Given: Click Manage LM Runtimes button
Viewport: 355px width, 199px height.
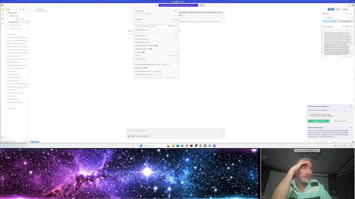Looking at the screenshot, I should point(341,121).
